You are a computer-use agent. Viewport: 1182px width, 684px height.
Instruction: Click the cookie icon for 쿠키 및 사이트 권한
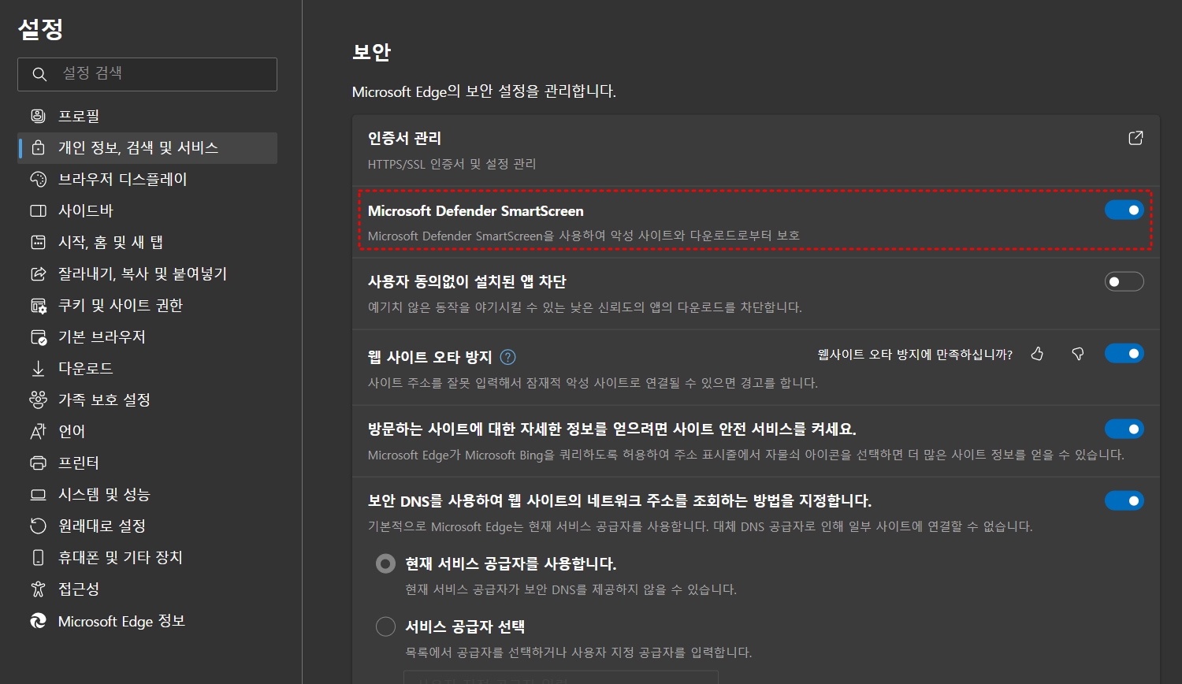38,305
